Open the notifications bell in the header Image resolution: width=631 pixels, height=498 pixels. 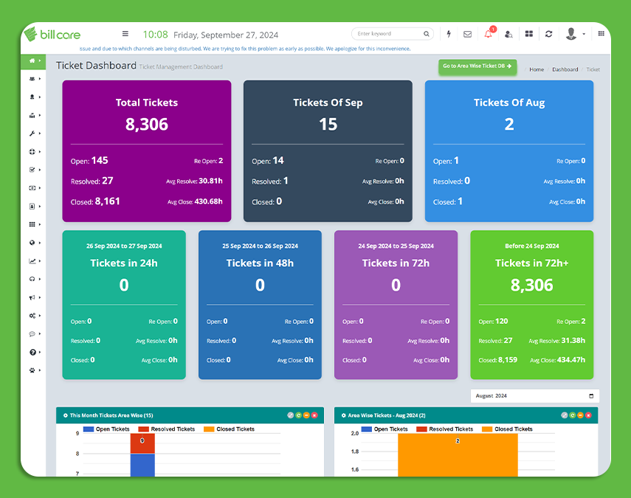[x=488, y=34]
